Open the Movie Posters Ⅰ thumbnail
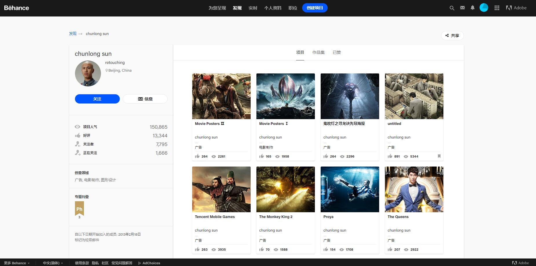 (286, 96)
